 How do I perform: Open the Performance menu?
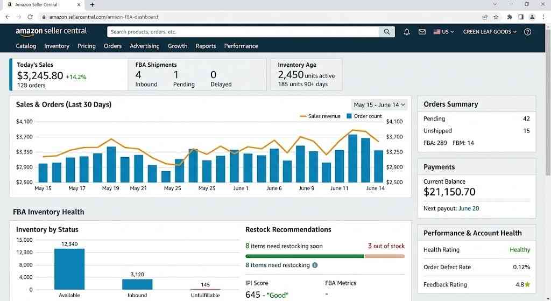241,46
